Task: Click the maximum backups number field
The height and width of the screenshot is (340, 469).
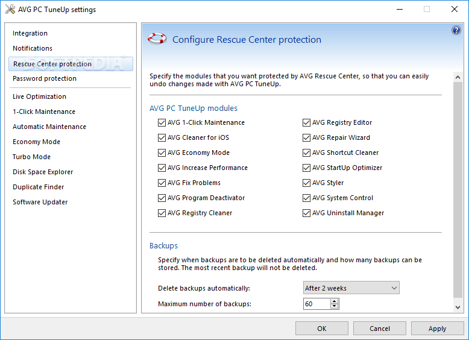Action: point(317,304)
